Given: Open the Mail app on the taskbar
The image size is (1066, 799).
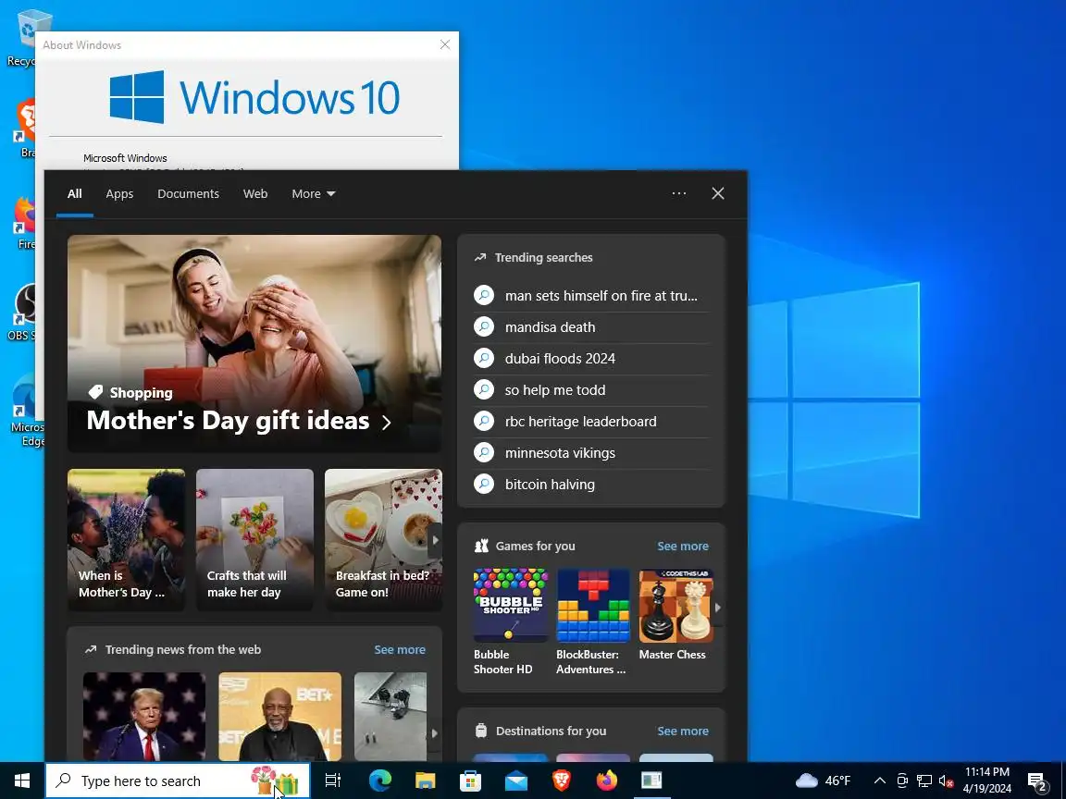Looking at the screenshot, I should point(516,781).
